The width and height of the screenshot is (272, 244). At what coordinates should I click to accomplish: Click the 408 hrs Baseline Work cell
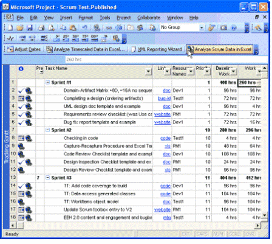pyautogui.click(x=225, y=83)
